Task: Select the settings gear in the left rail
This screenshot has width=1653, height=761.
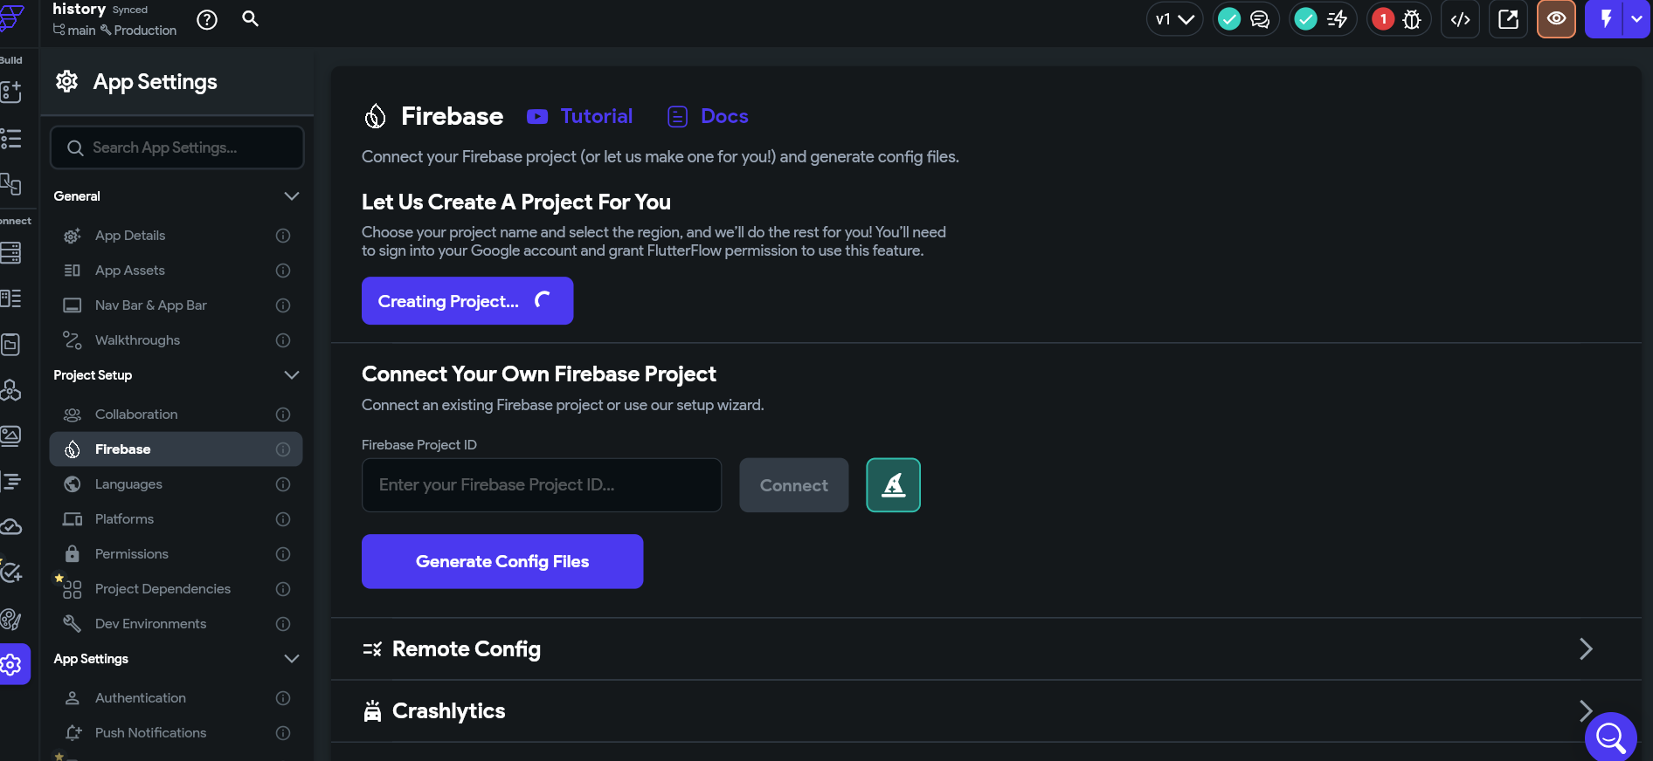Action: click(x=12, y=665)
